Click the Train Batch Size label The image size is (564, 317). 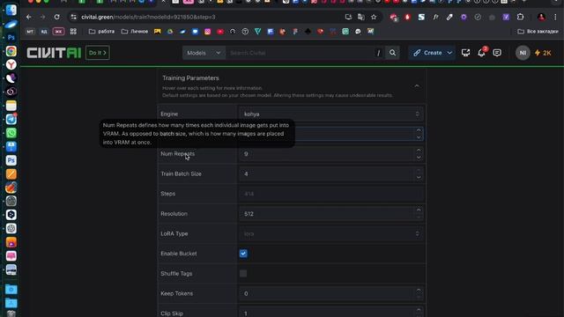click(181, 173)
